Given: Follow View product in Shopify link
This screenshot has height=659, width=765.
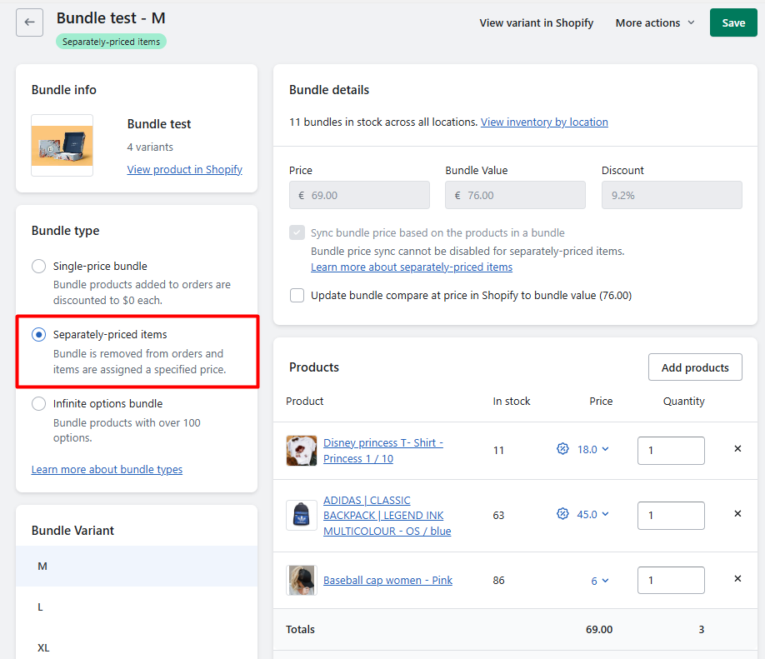Looking at the screenshot, I should pyautogui.click(x=185, y=169).
